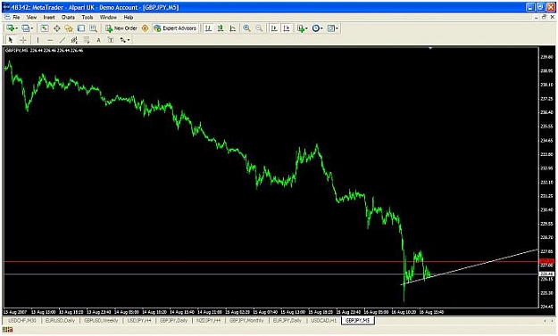Image resolution: width=558 pixels, height=336 pixels.
Task: Switch to the NZDJPY,H4 chart tab
Action: point(209,321)
